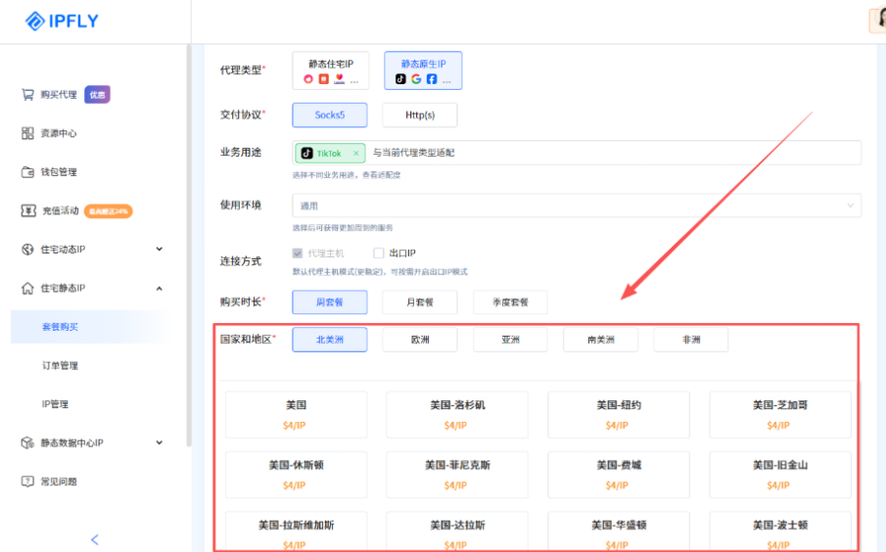Select the 美国-芝加哥 location card
886x552 pixels.
click(x=780, y=415)
